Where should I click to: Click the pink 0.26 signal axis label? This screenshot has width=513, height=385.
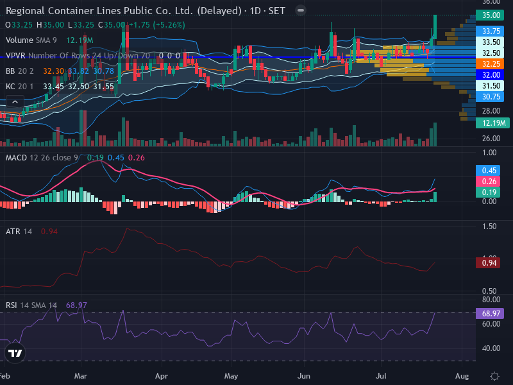488,182
